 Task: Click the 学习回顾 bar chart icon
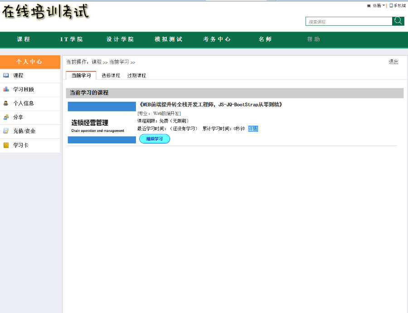[x=6, y=90]
